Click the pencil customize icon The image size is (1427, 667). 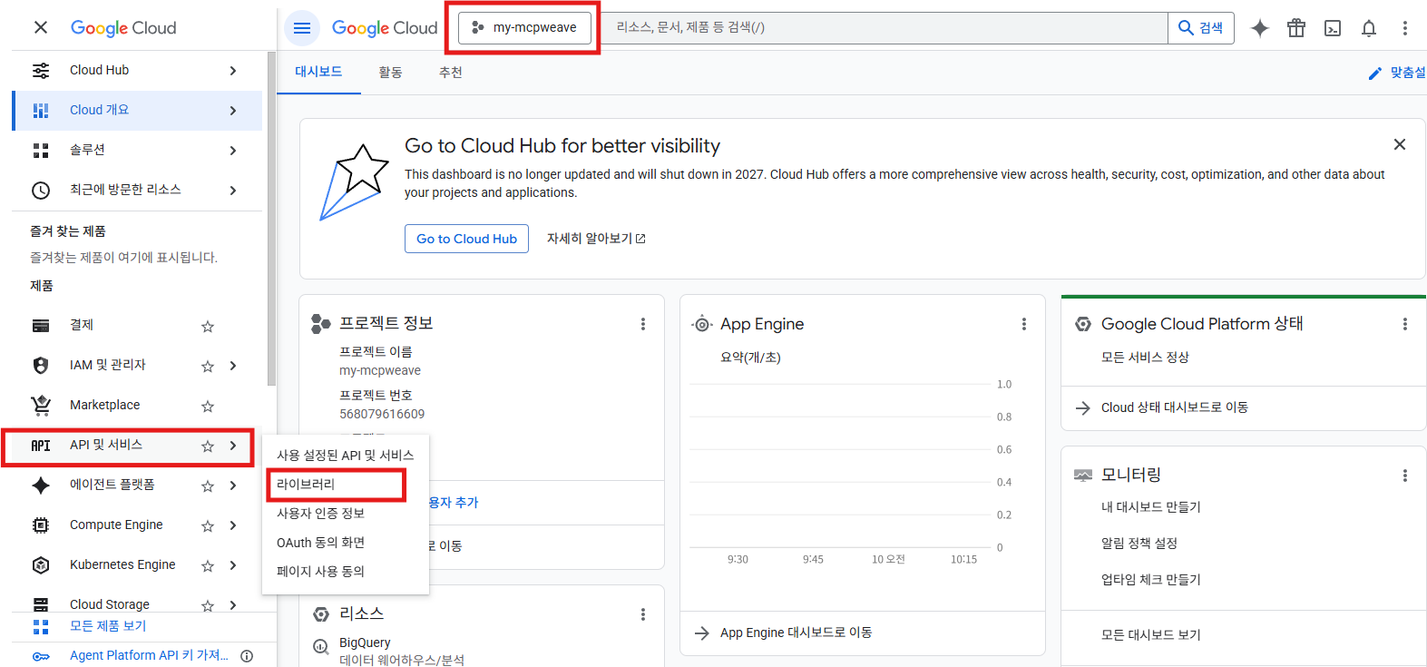tap(1375, 74)
